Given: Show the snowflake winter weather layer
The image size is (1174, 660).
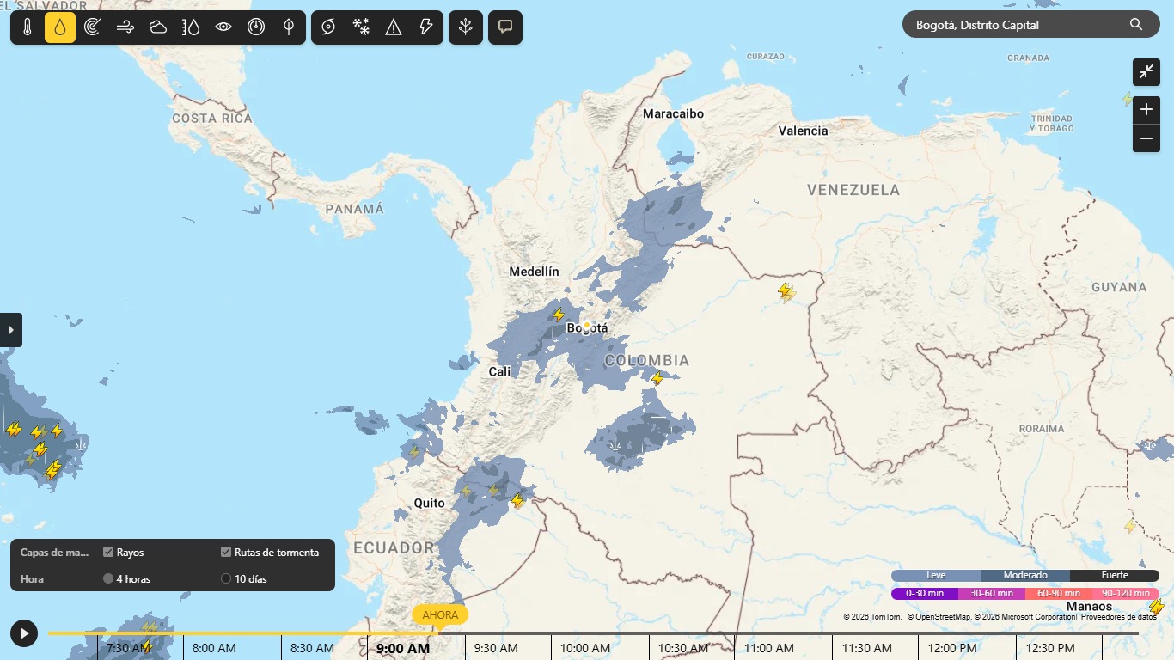Looking at the screenshot, I should pos(361,27).
